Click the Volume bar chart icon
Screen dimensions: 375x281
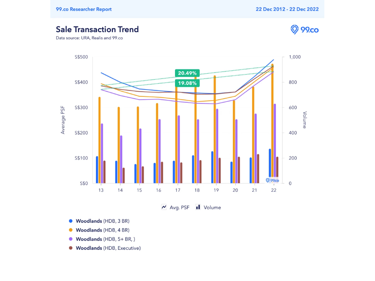click(198, 207)
